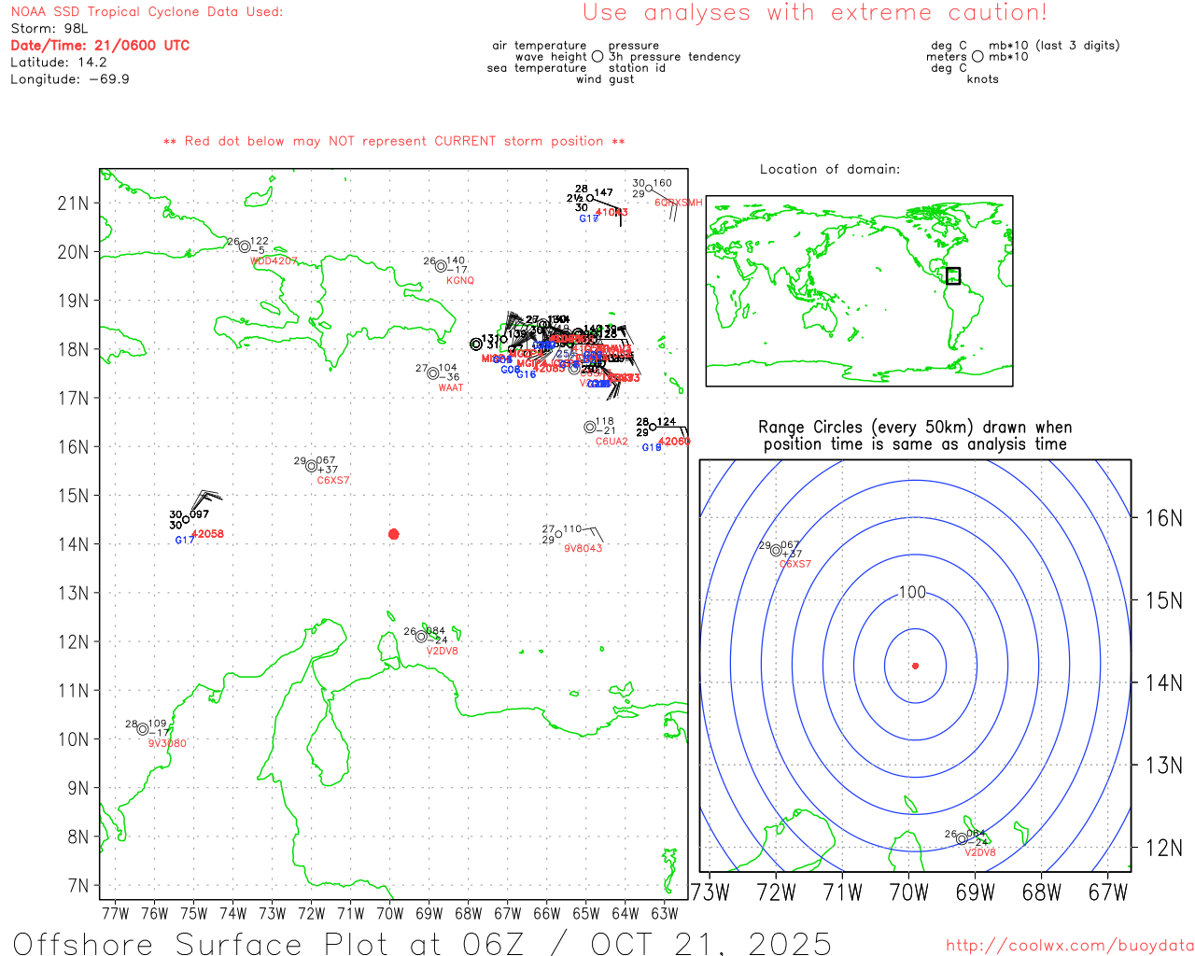Click 'Use analyses with extreme caution!' heading

click(x=815, y=12)
